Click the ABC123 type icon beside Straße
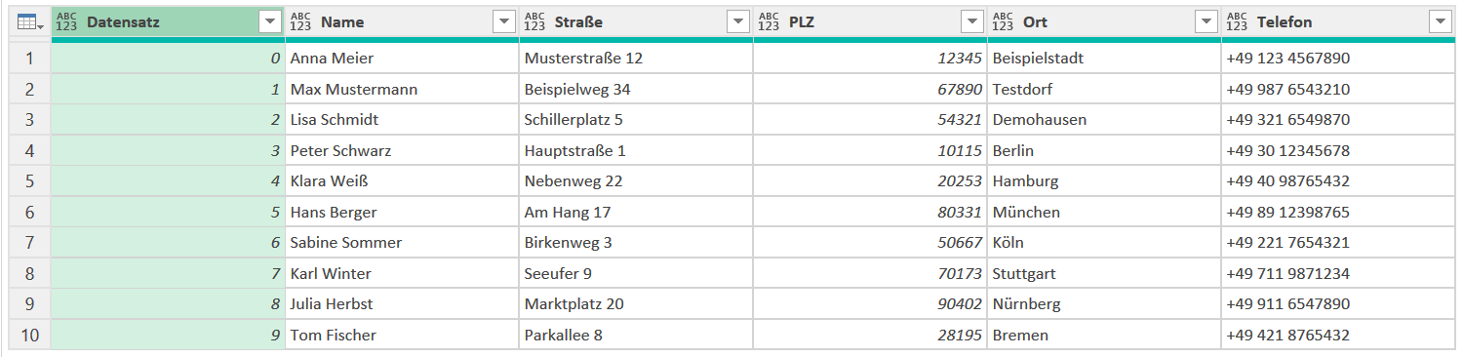The height and width of the screenshot is (357, 1463). (534, 21)
